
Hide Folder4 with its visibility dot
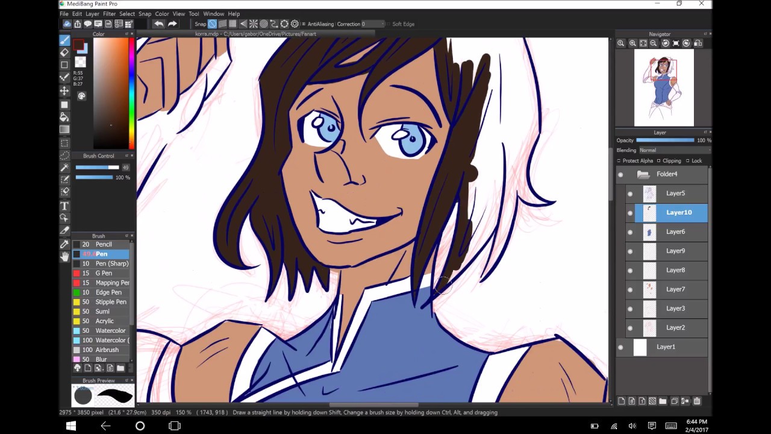(620, 174)
